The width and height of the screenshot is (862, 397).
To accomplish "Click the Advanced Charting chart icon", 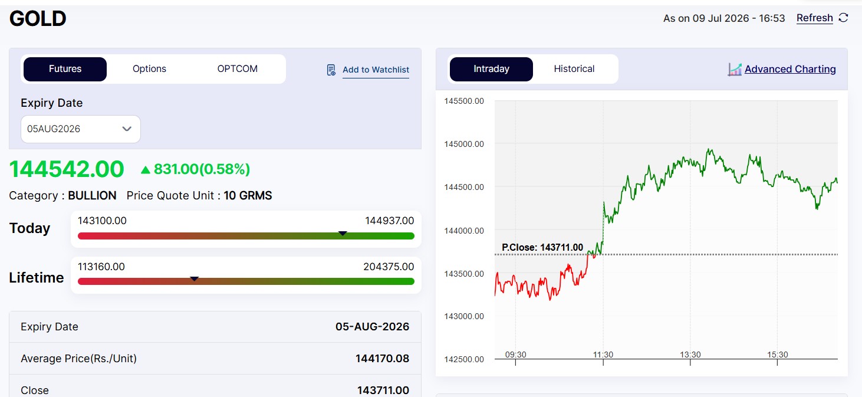I will (735, 69).
